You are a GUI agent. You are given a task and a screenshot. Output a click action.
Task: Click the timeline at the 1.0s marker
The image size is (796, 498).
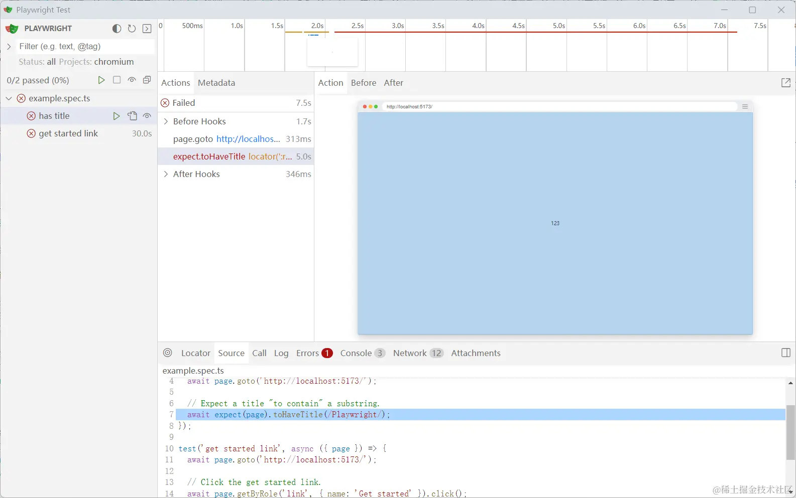click(x=237, y=26)
